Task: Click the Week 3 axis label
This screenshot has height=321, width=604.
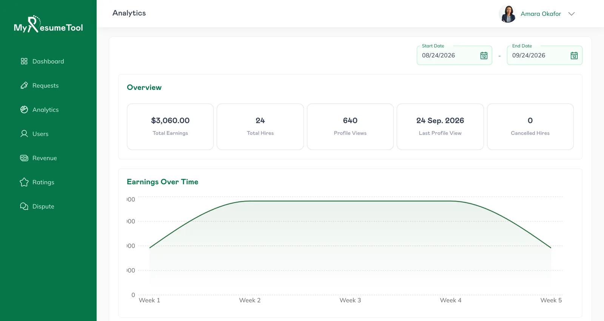Action: [350, 300]
